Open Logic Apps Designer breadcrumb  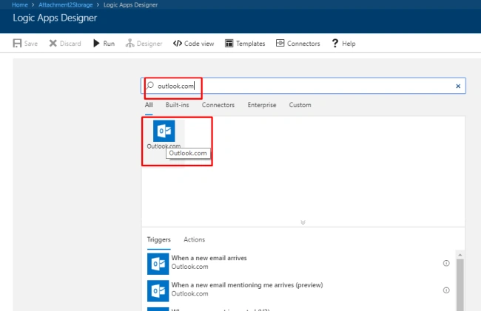(131, 5)
